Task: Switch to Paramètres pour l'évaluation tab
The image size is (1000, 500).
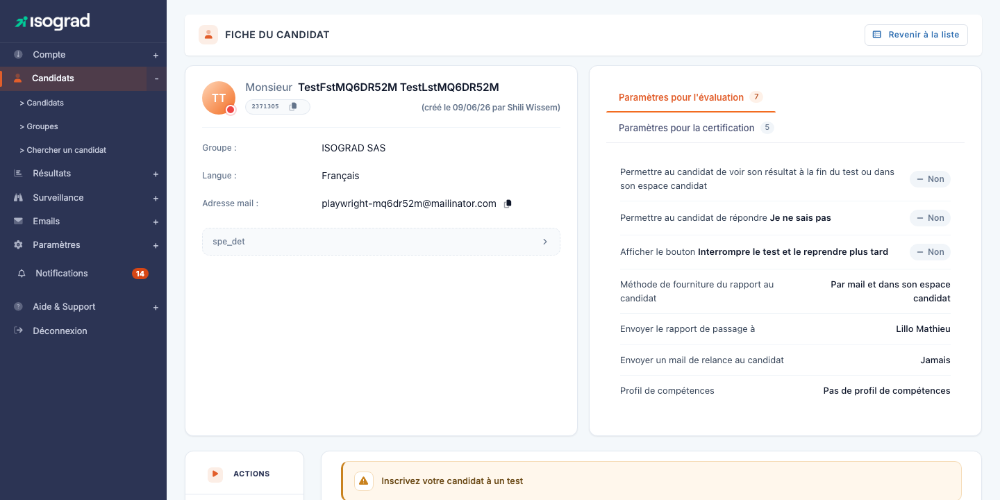Action: coord(691,97)
